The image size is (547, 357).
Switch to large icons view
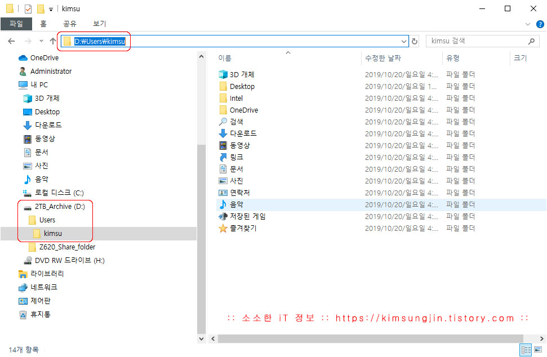(538, 350)
